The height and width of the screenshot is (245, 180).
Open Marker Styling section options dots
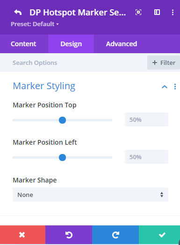click(175, 86)
